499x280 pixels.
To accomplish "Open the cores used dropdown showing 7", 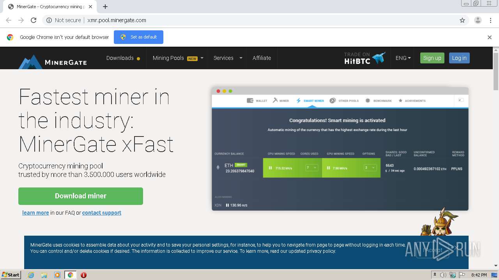I will [x=311, y=168].
